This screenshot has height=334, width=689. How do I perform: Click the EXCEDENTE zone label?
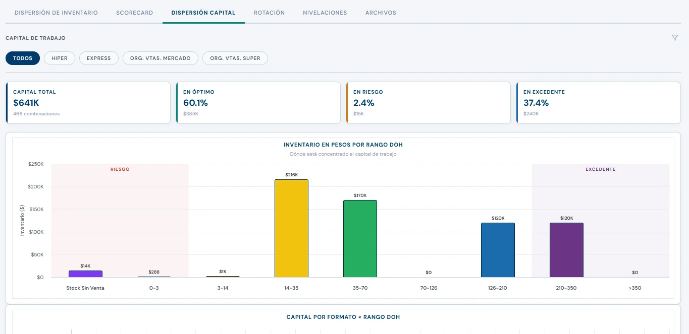[601, 169]
